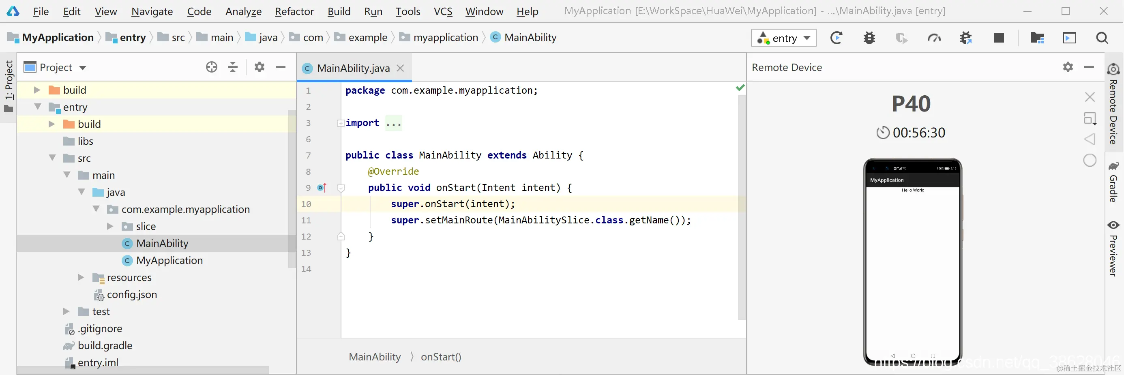Expand the folded import block
1124x375 pixels.
341,123
